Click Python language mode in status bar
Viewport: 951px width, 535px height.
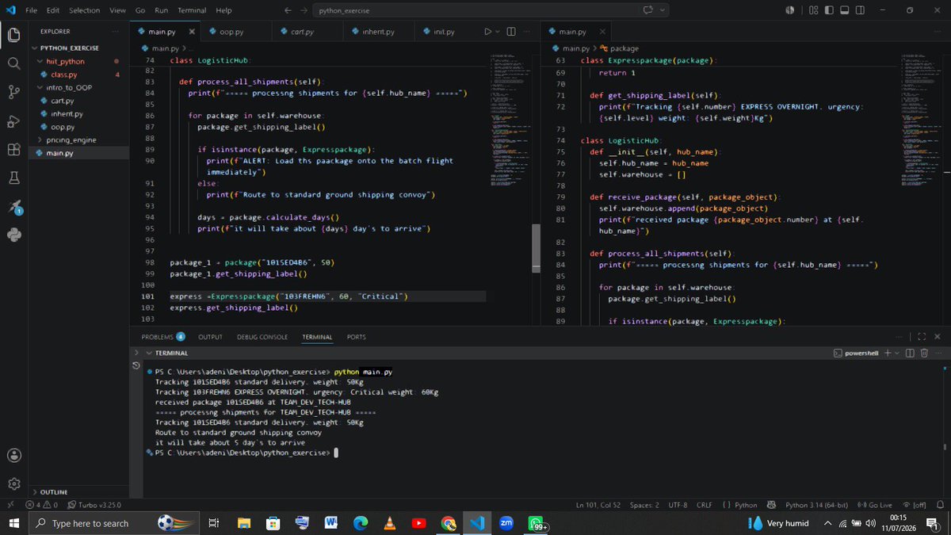point(741,505)
